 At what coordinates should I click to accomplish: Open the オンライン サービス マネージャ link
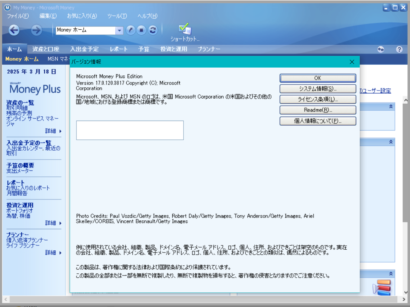(32, 121)
